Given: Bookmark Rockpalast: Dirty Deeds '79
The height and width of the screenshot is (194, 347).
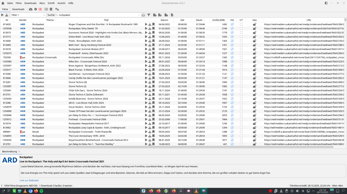Looking at the screenshot, I should tap(153, 28).
